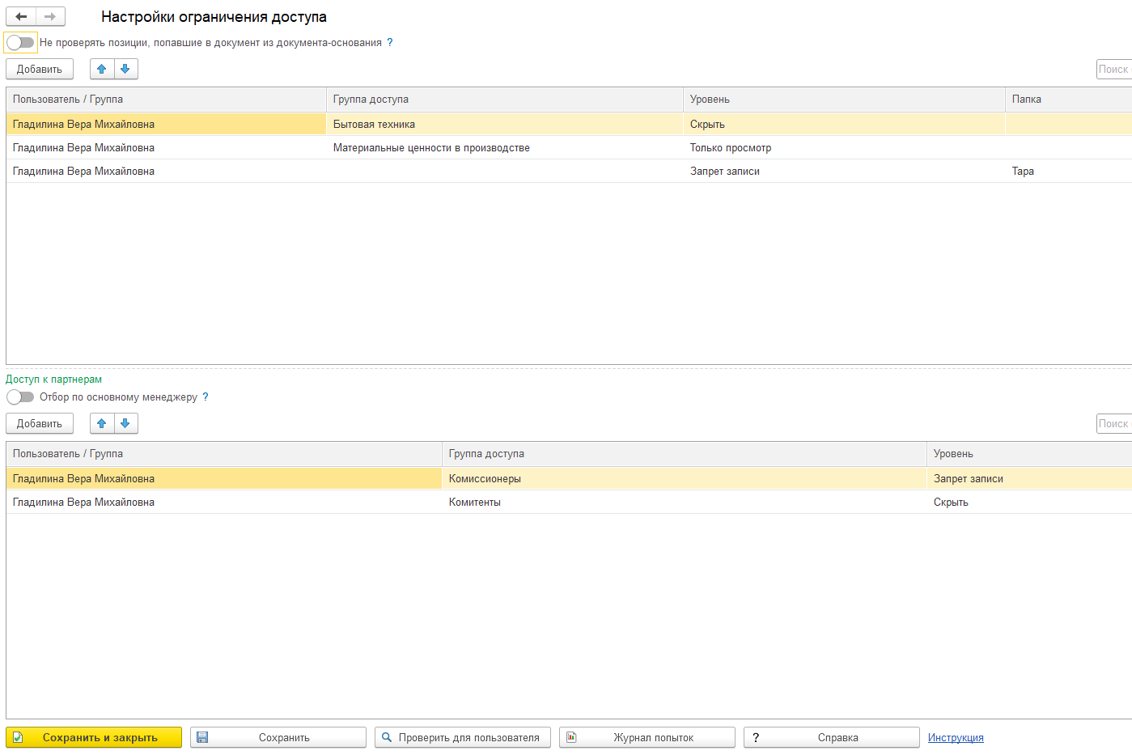Click 'Запрет записи' level in Комиссионеры row
The height and width of the screenshot is (755, 1132).
coord(1029,478)
